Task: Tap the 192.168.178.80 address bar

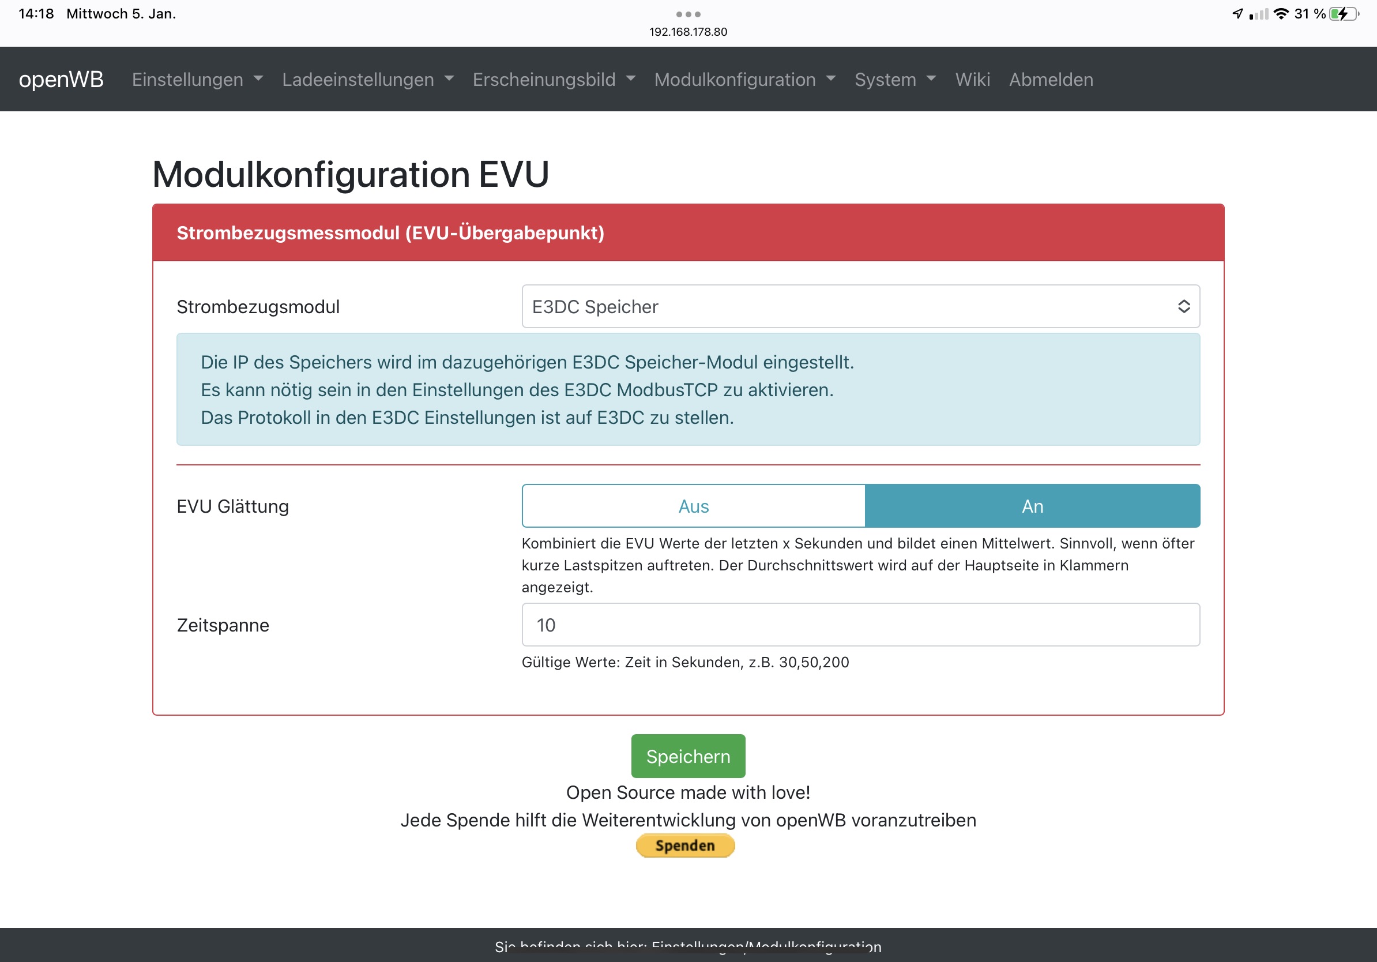Action: [x=688, y=32]
